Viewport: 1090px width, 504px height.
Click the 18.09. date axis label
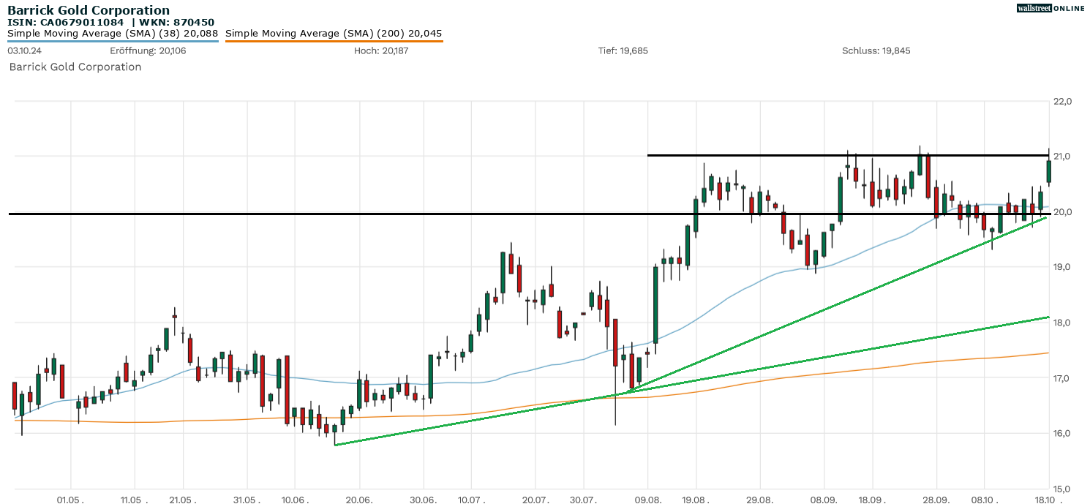[x=872, y=499]
